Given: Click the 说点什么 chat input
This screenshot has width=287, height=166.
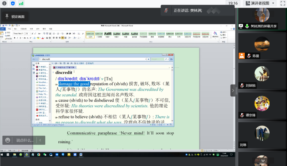Looking at the screenshot, I should [x=25, y=141].
